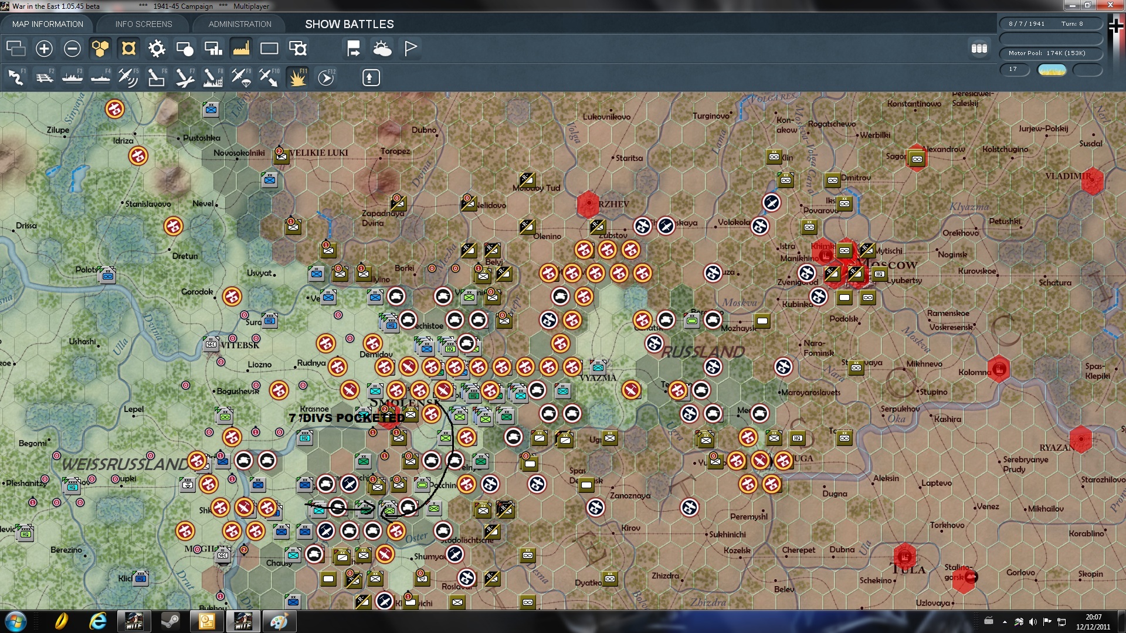The height and width of the screenshot is (633, 1126).
Task: Show weather using the sun-cloud icon
Action: pos(382,48)
